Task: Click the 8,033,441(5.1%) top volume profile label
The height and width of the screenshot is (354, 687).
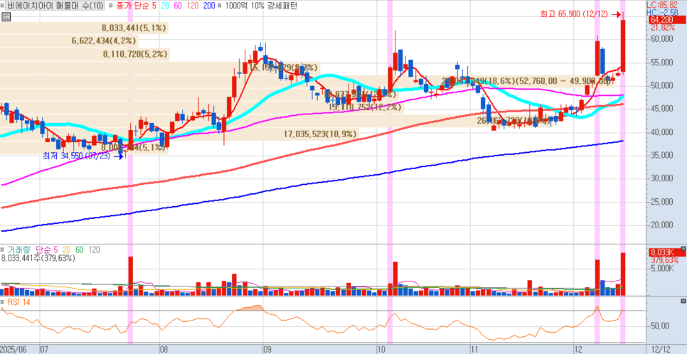Action: tap(134, 28)
